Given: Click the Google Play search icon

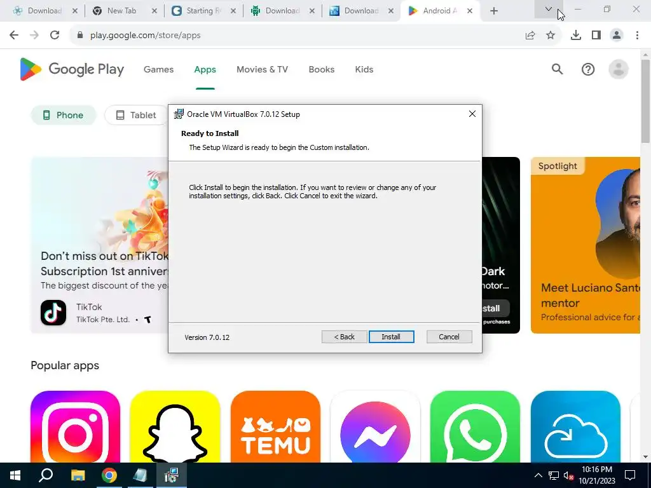Looking at the screenshot, I should coord(557,69).
